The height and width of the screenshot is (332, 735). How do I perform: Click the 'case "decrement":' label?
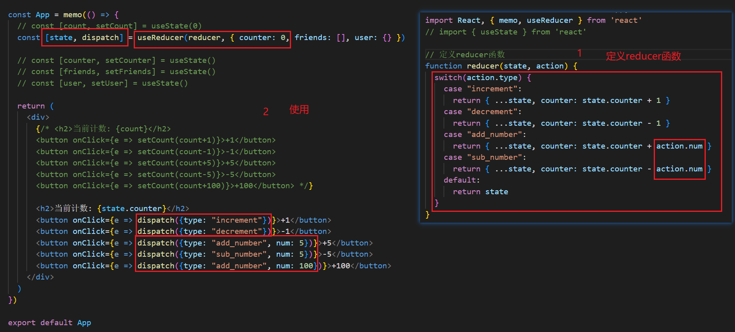point(483,112)
